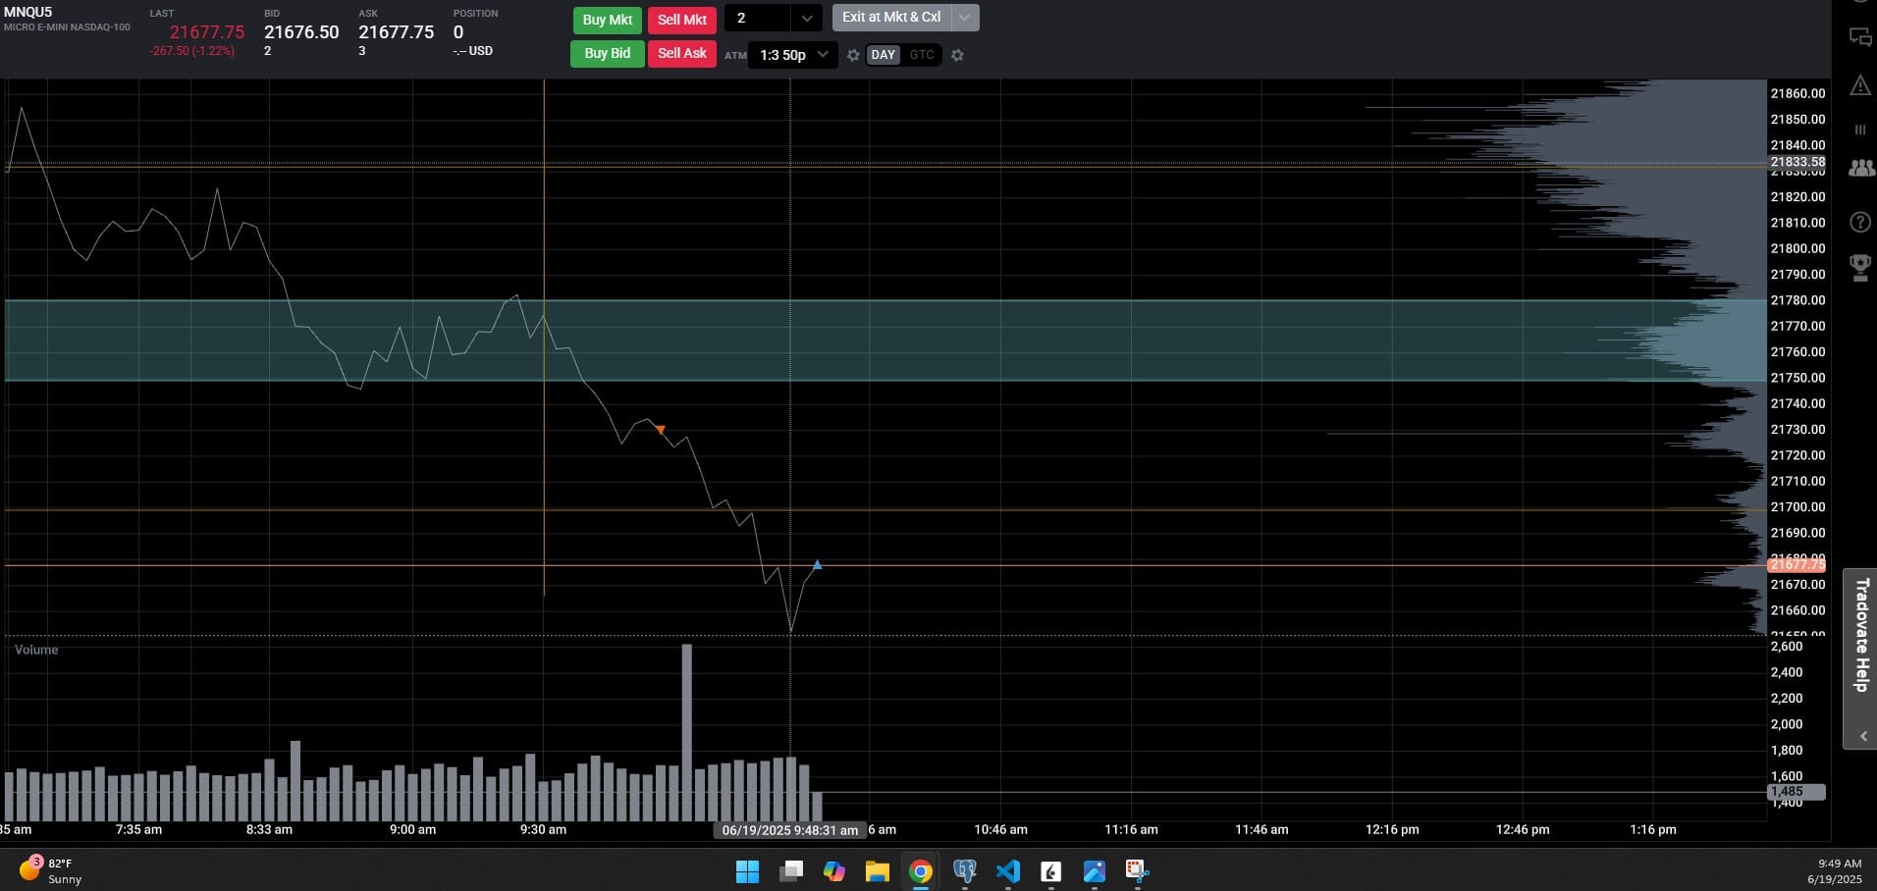Screen dimensions: 1877x891
Task: Click the Buy Bid button
Action: click(608, 54)
